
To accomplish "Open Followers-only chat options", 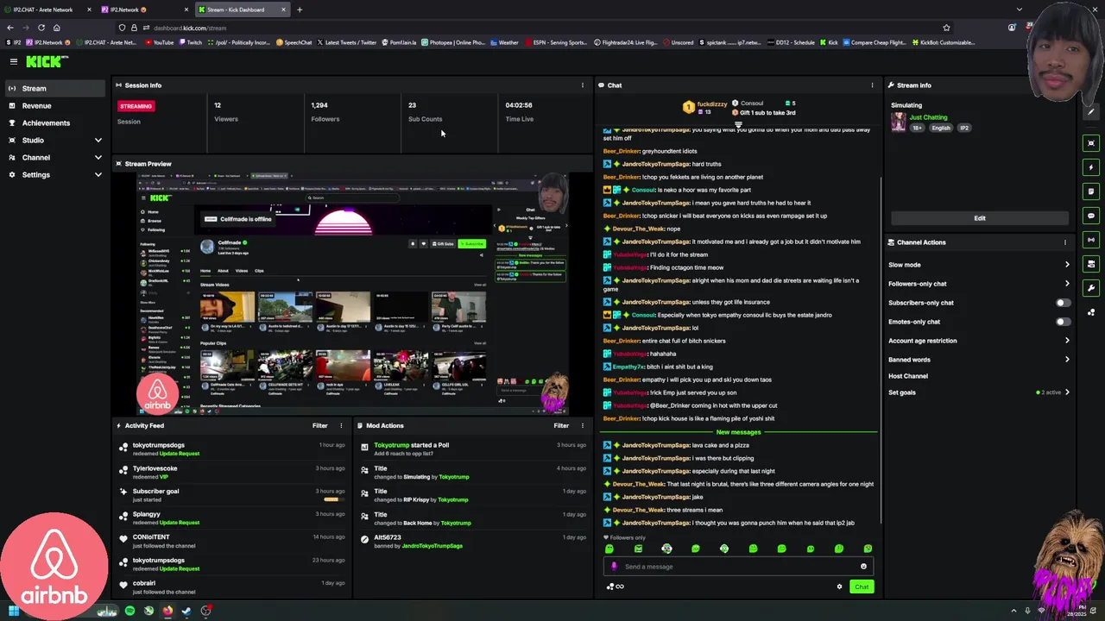I will (x=979, y=284).
